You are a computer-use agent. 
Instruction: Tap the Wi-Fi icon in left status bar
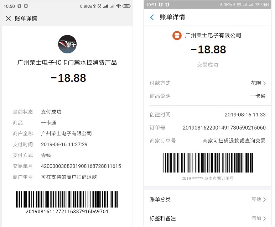118,6
